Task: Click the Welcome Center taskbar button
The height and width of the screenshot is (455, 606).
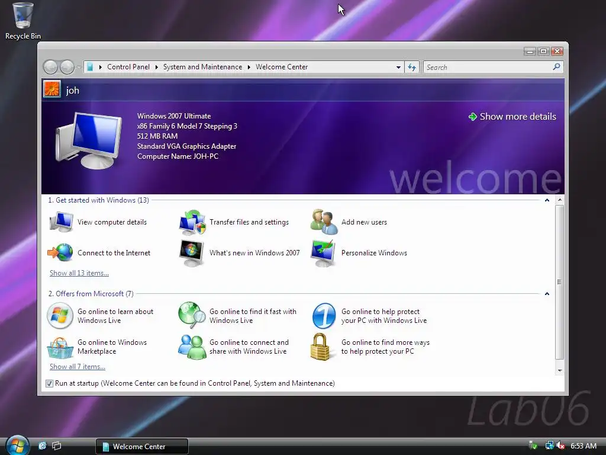Action: 142,447
